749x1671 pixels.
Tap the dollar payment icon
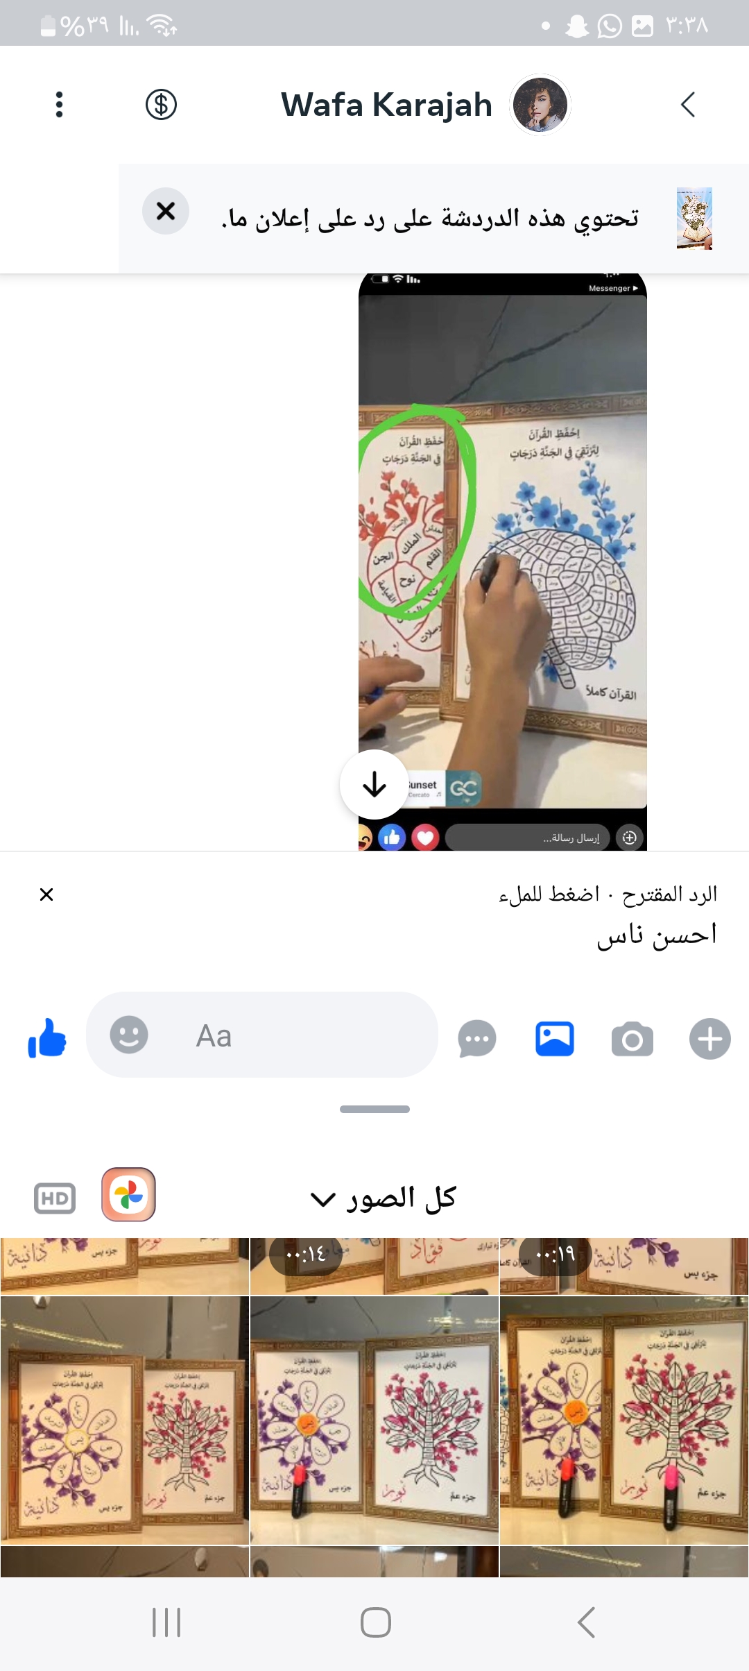161,105
